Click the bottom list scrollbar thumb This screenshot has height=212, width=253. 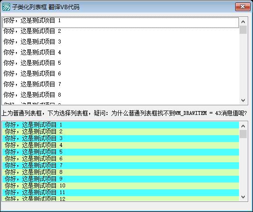click(x=243, y=134)
